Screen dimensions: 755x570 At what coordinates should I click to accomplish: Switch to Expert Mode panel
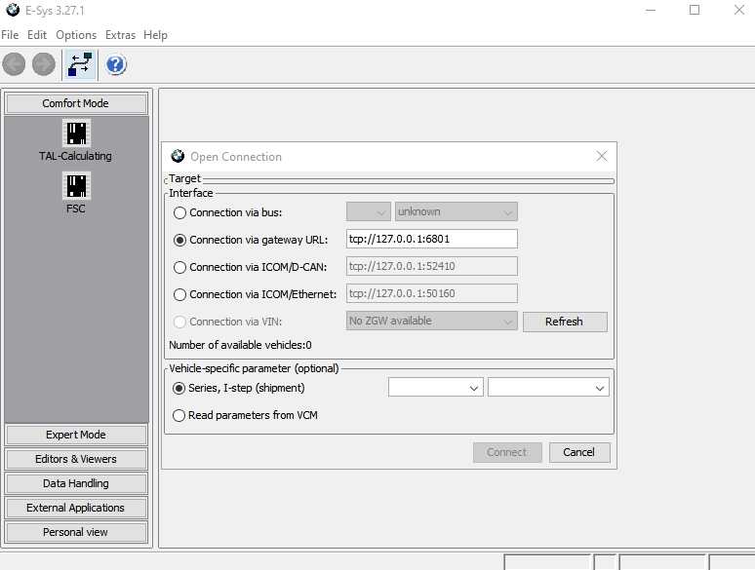tap(76, 435)
